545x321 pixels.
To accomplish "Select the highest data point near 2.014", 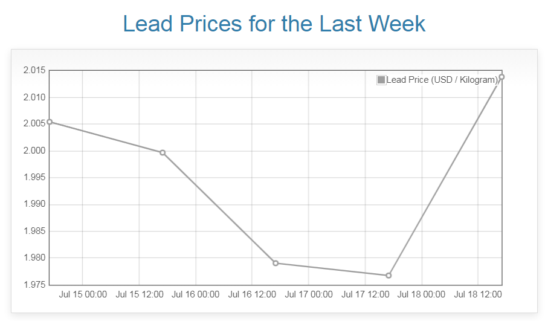I will (501, 77).
